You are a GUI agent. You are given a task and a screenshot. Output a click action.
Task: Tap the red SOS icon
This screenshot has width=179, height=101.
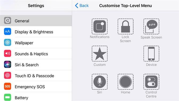click(7, 86)
